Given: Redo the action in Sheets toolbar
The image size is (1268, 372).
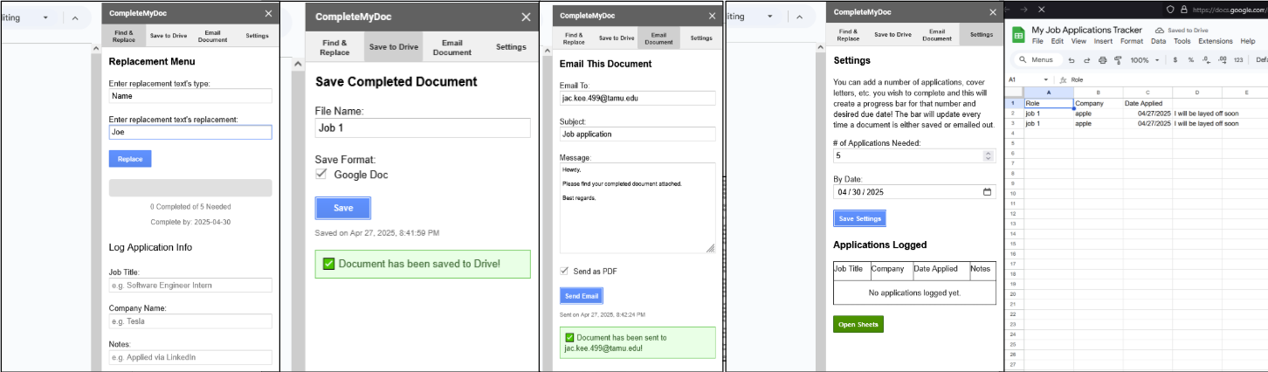Looking at the screenshot, I should pos(1086,60).
